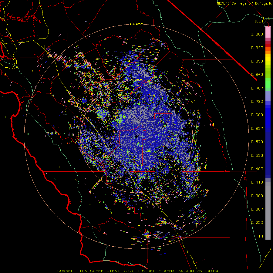This screenshot has height=273, width=273.
Task: Click the '[CC]' label above the color bar
Action: pos(259,21)
